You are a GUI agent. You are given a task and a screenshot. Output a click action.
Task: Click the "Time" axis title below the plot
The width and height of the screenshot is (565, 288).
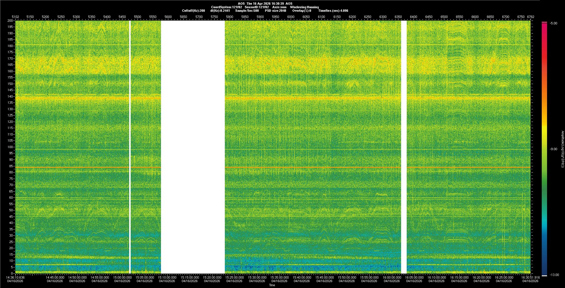tap(272, 285)
